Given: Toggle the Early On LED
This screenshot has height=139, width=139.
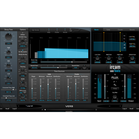Looking at the screenshot, I should [x=49, y=29].
